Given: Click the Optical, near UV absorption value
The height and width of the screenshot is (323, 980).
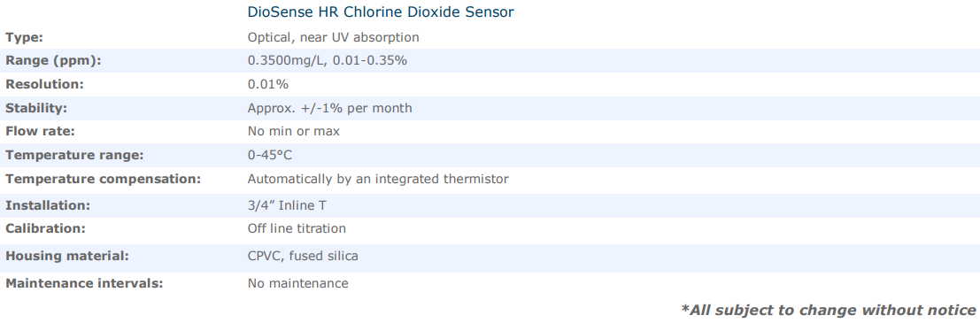Looking at the screenshot, I should (333, 37).
